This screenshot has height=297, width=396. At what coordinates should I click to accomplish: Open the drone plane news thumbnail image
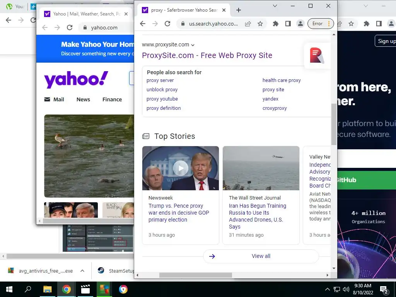click(x=261, y=168)
